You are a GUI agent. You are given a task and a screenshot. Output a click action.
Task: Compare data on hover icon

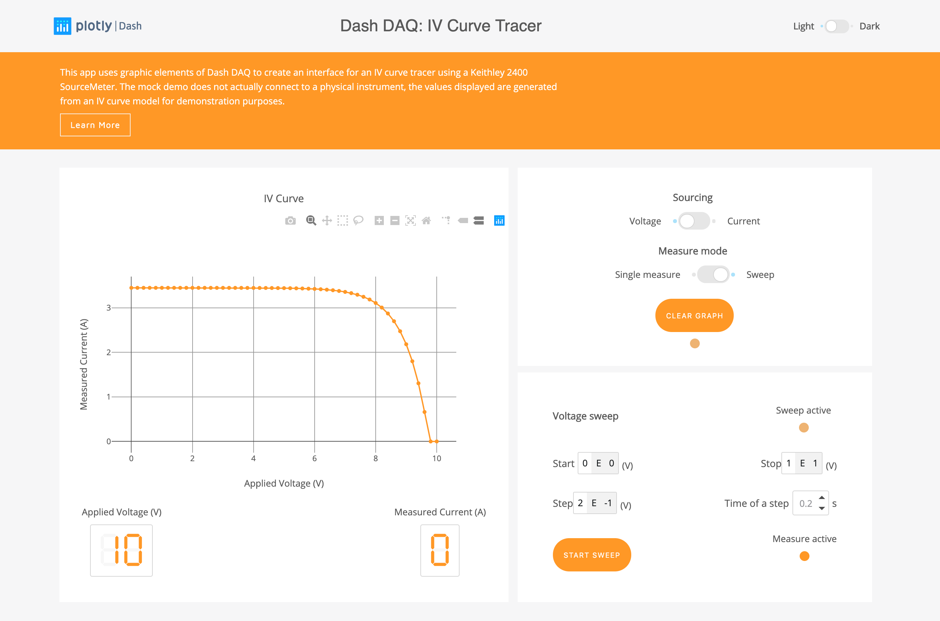click(x=479, y=220)
